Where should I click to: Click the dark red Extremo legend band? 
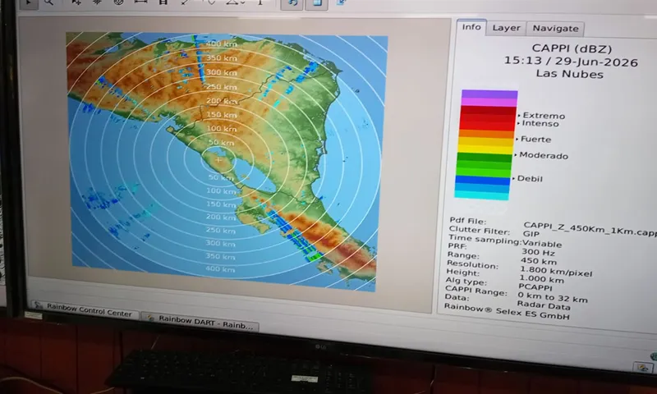[x=488, y=111]
